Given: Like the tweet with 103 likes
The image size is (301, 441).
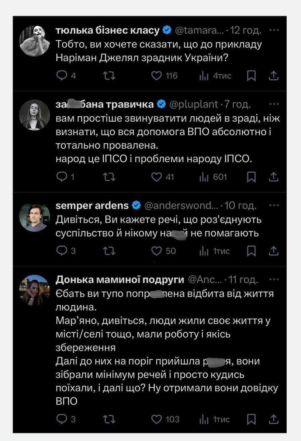Looking at the screenshot, I should point(157,419).
